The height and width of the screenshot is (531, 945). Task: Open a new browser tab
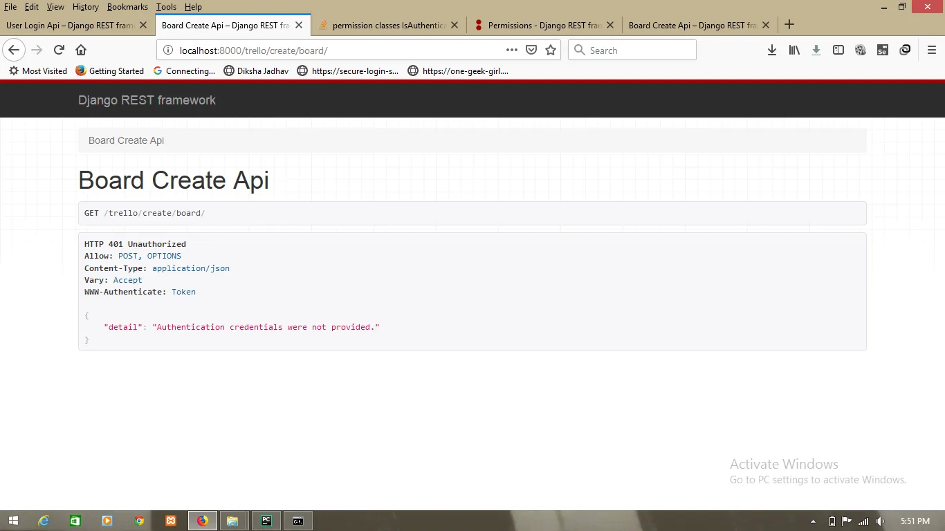coord(789,25)
